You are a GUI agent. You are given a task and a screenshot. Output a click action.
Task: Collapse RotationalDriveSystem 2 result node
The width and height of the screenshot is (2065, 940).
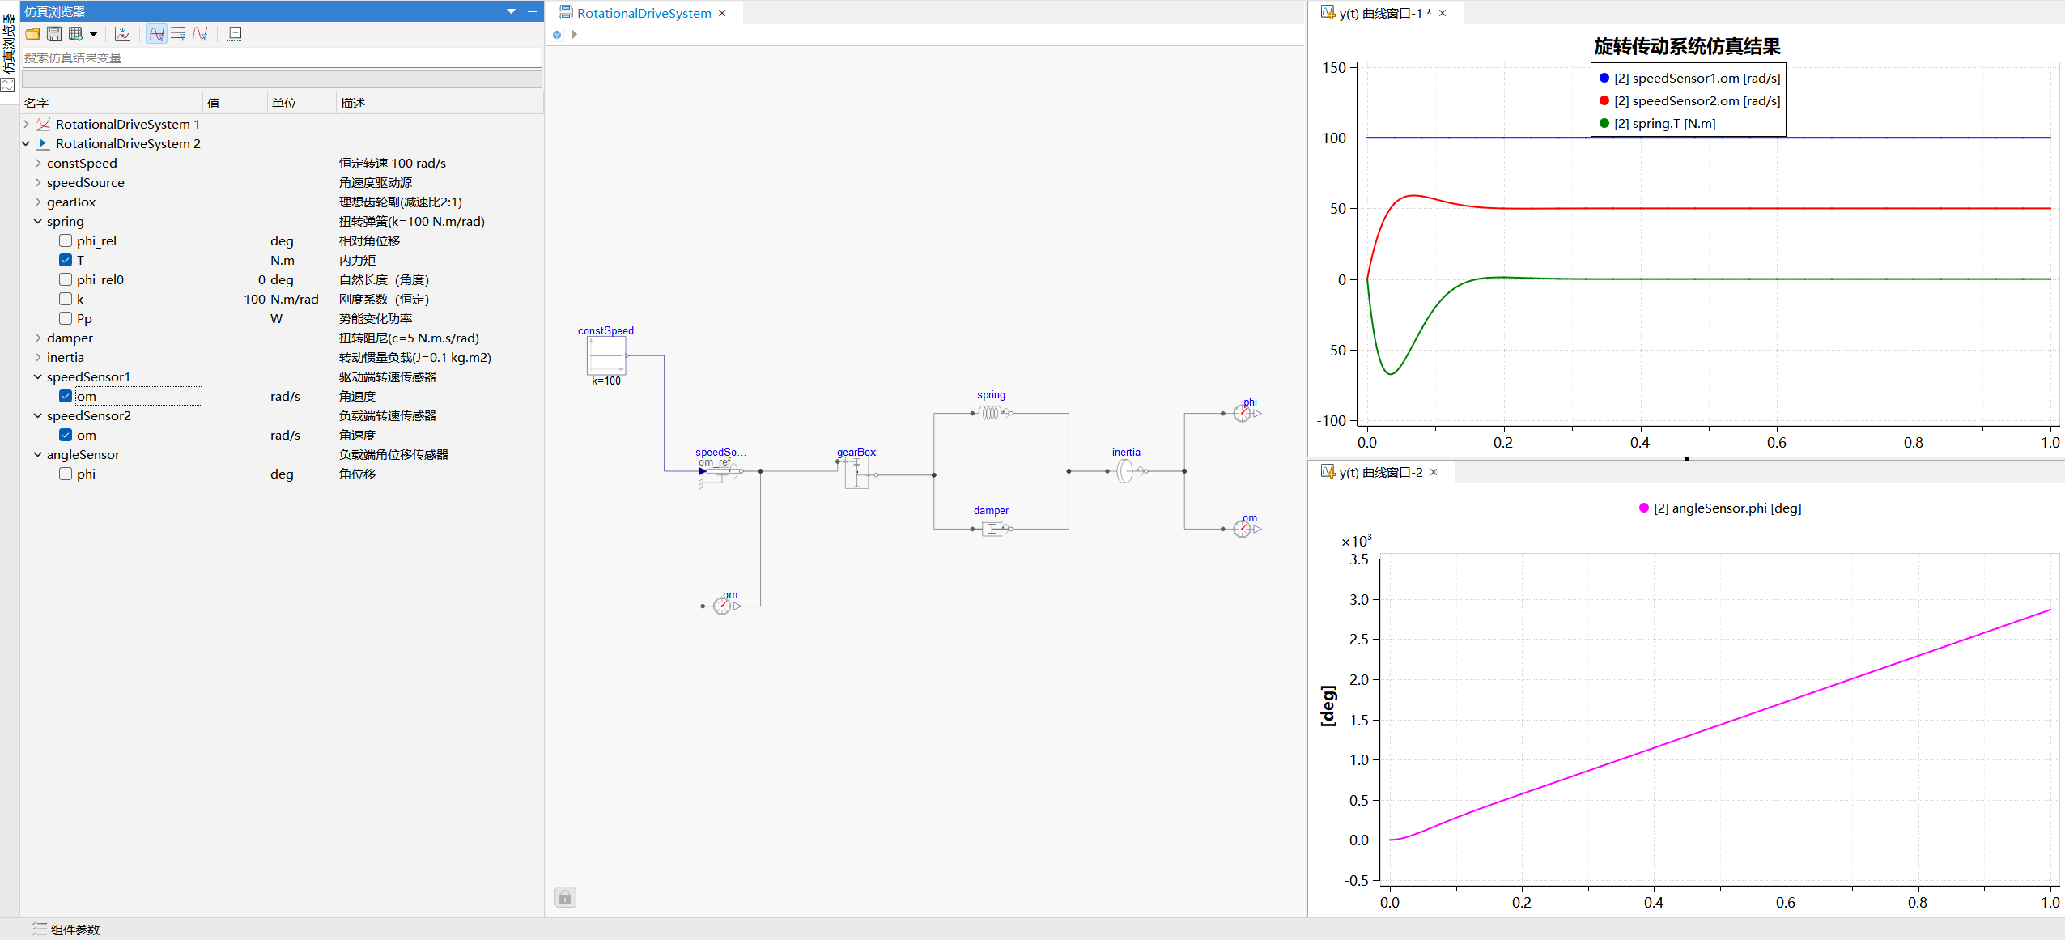tap(26, 143)
